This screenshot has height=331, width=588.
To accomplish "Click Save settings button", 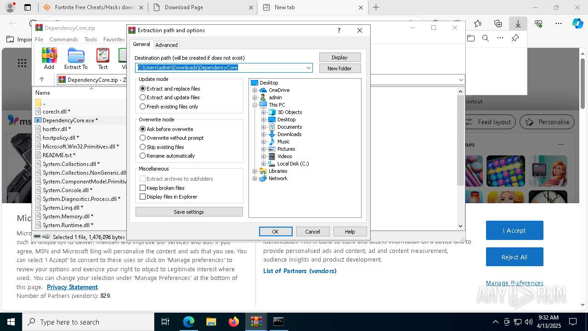I will (x=189, y=212).
